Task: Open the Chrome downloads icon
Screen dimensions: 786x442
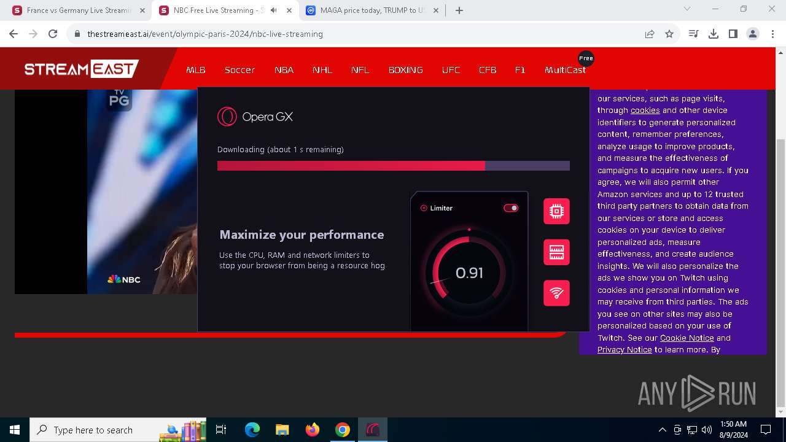Action: coord(714,34)
